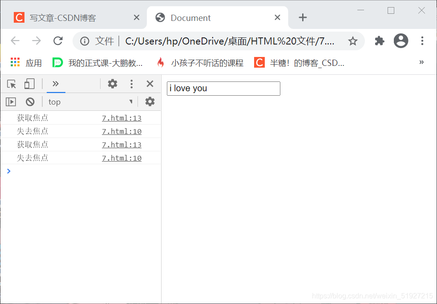View site information icon in address bar
Viewport: 437px width, 304px height.
coord(85,41)
